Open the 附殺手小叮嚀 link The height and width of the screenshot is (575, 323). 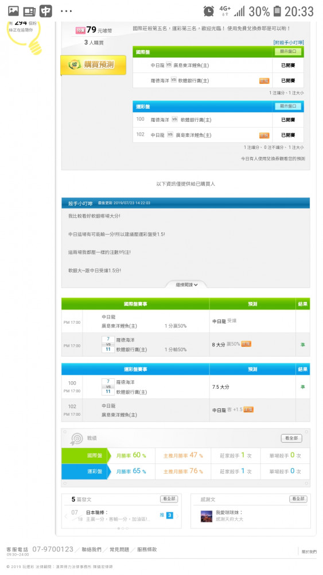(x=289, y=43)
